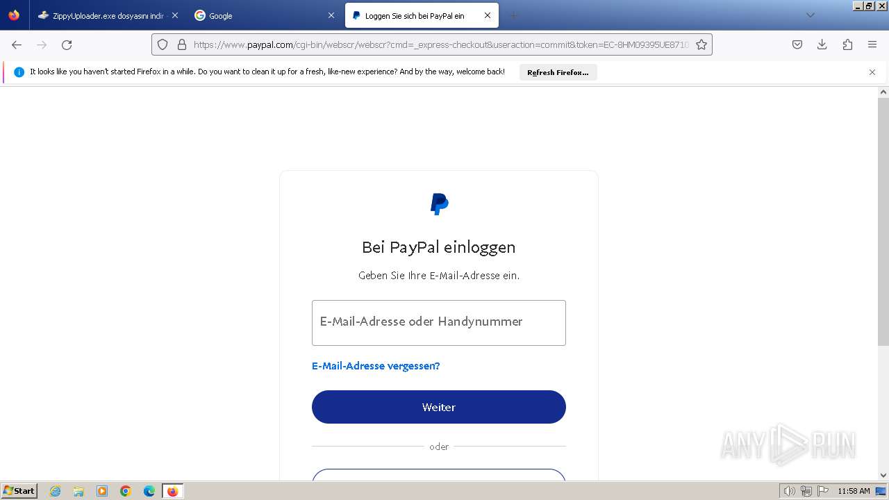
Task: Close the ZippyUploader tab
Action: click(x=175, y=15)
